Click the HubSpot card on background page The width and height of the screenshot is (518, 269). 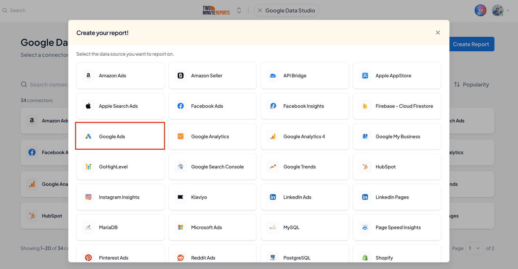(x=45, y=216)
